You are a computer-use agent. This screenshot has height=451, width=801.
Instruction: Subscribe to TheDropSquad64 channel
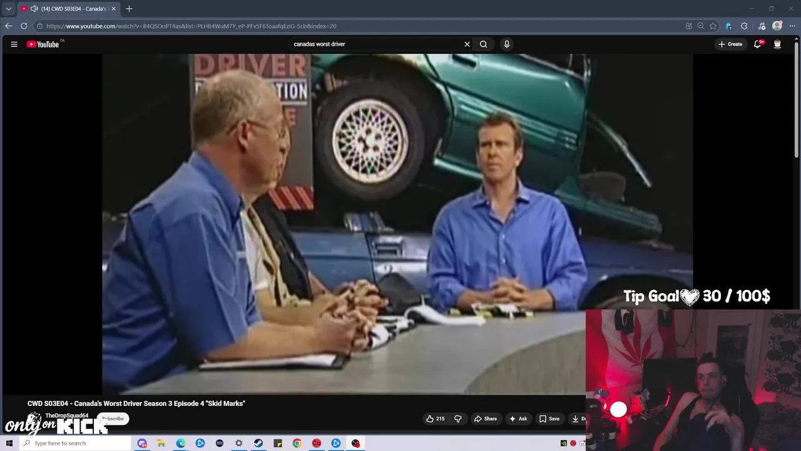click(113, 418)
